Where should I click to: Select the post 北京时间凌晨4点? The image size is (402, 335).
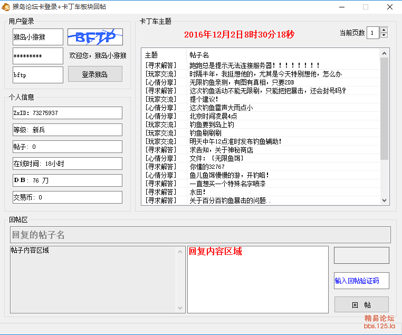(213, 116)
